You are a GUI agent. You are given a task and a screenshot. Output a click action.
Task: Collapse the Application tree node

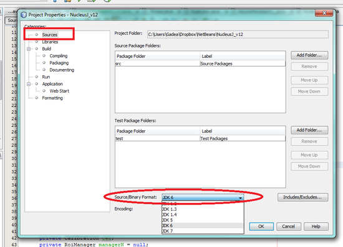[x=29, y=84]
